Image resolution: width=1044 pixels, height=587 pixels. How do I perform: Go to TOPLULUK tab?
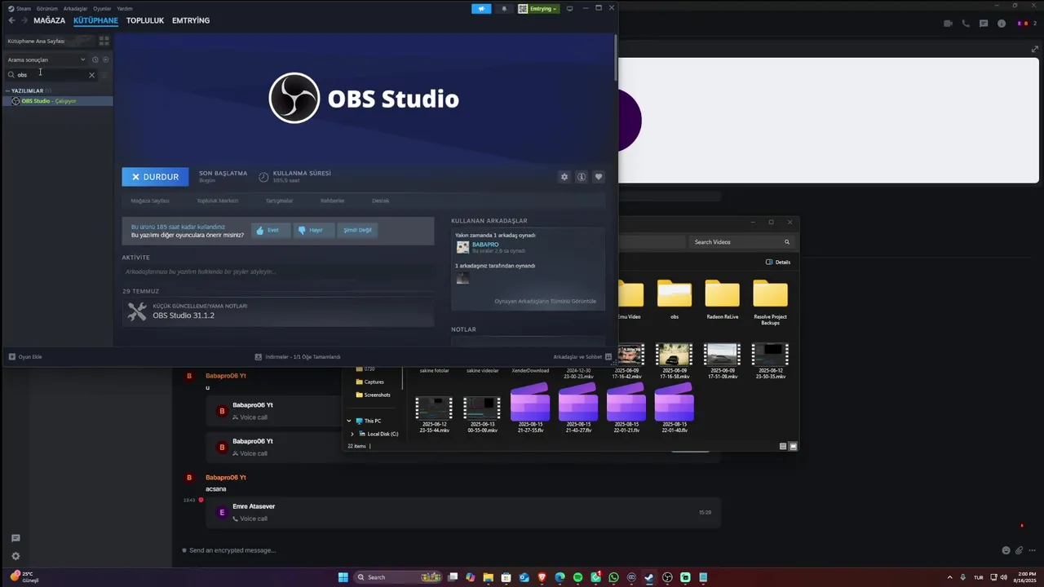point(145,20)
